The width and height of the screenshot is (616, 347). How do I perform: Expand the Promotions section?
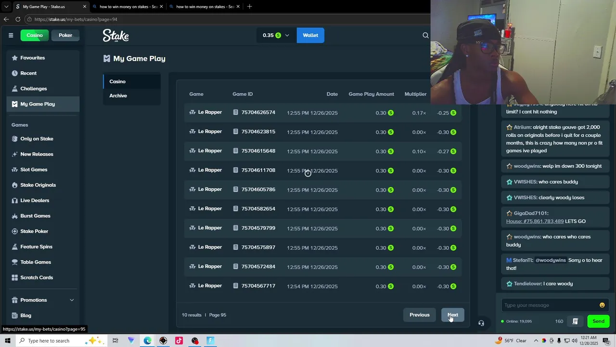coord(43,300)
